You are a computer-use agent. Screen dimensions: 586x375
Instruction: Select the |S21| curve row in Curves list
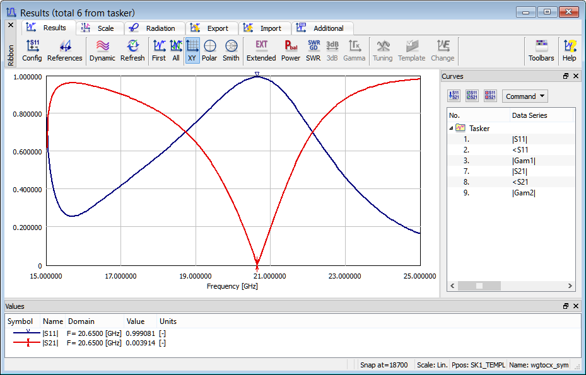tap(511, 171)
